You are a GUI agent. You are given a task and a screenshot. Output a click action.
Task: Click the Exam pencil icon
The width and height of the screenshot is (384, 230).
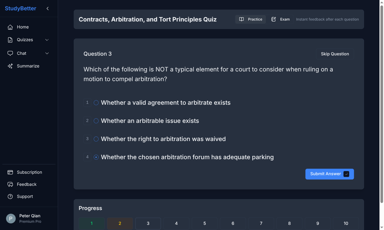coord(274,19)
